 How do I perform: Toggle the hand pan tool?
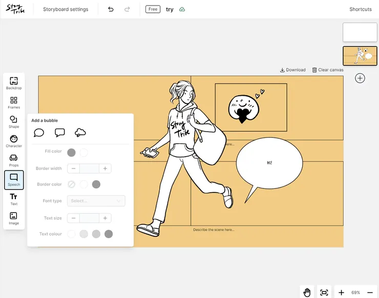[x=307, y=292]
